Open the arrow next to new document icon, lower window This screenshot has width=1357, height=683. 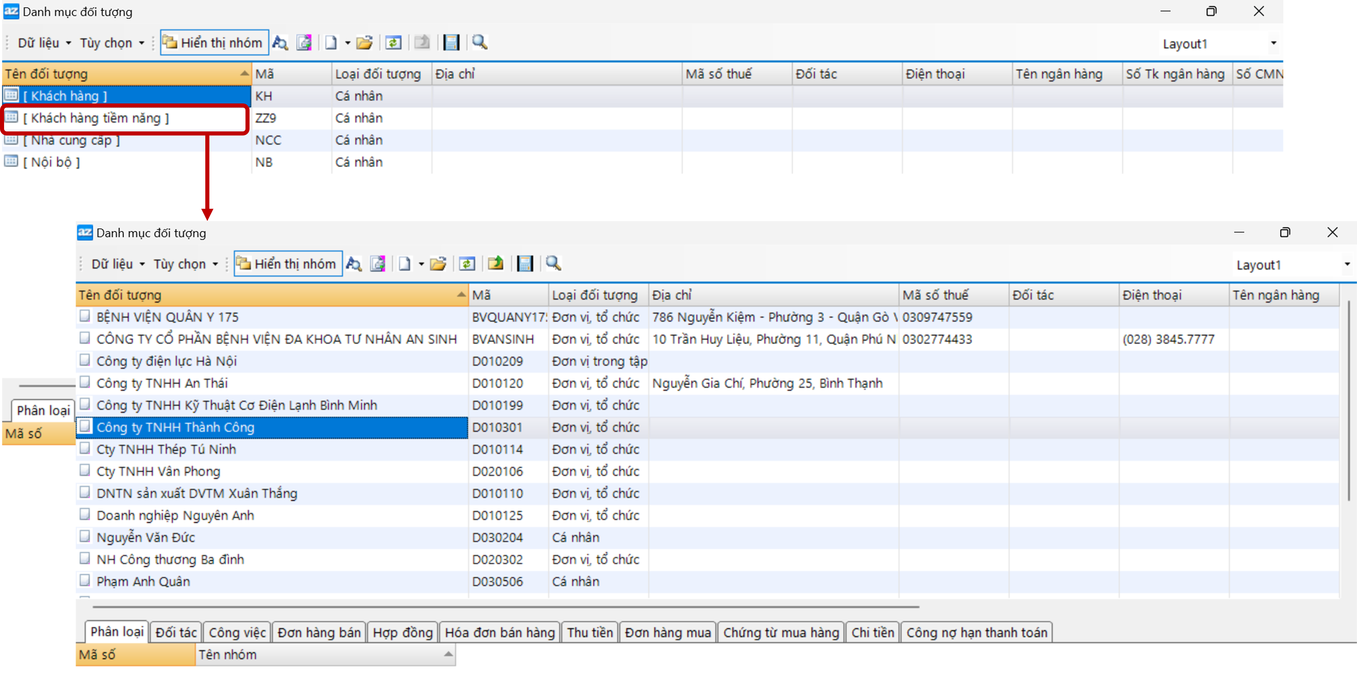point(421,264)
